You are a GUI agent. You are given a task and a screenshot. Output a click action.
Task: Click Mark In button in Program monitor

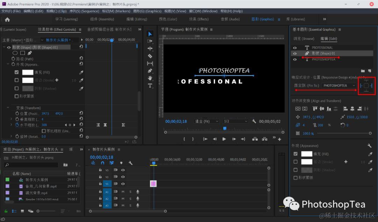point(184,139)
